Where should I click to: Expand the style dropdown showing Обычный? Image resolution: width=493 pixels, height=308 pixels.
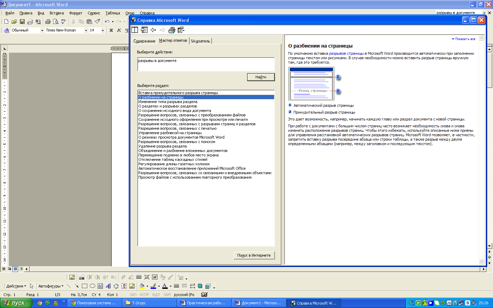point(42,30)
